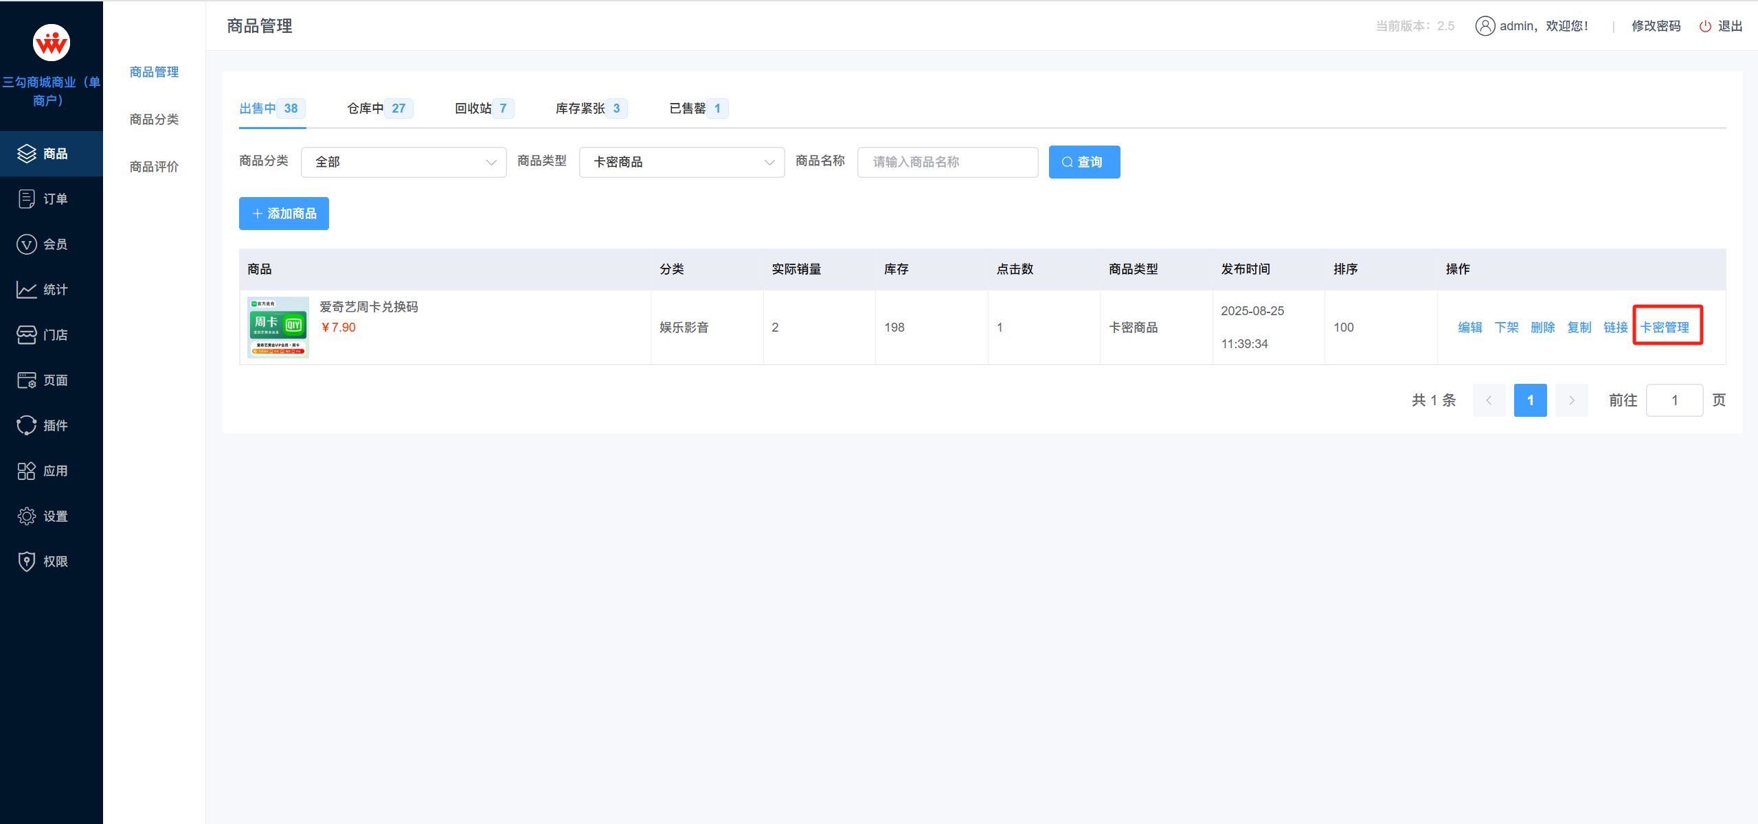Click the 会员 member icon in sidebar
This screenshot has width=1758, height=824.
coord(26,244)
